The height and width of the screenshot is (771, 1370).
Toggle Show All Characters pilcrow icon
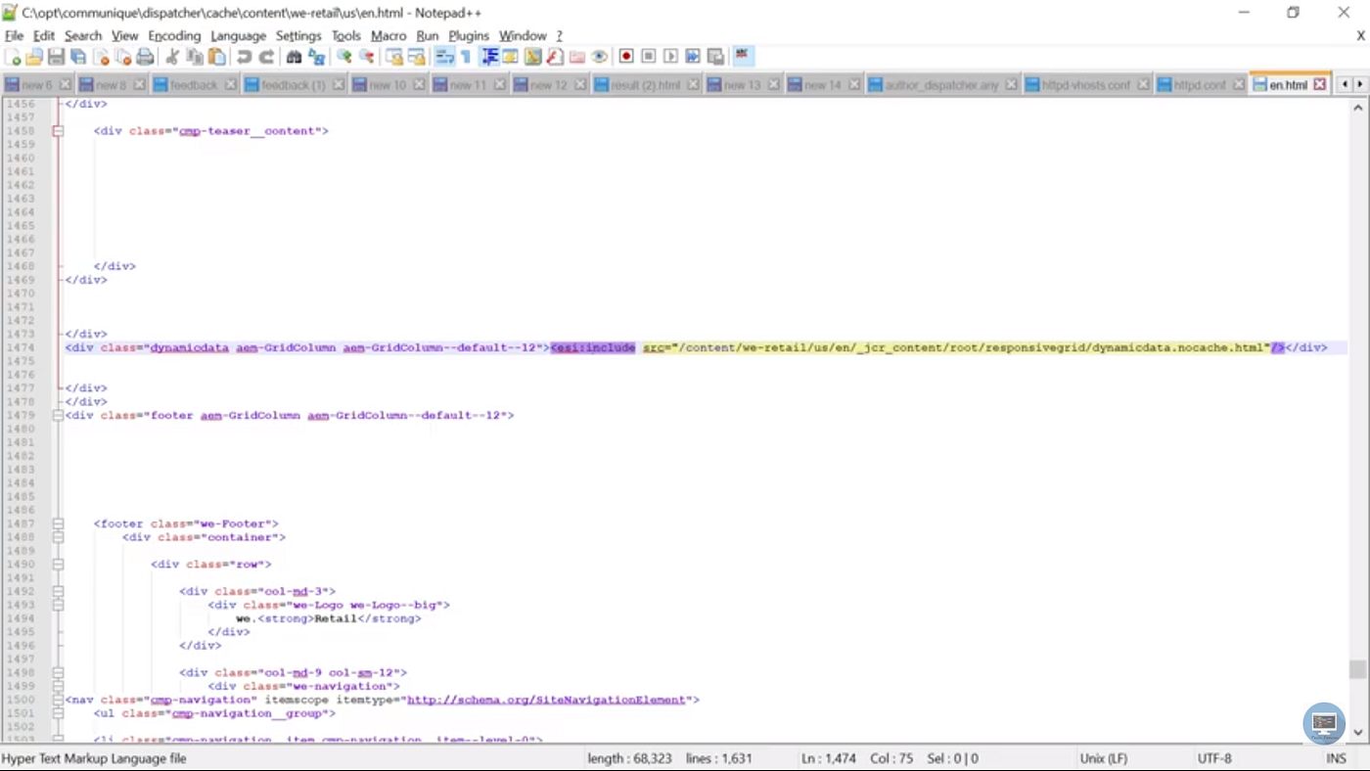pyautogui.click(x=466, y=57)
